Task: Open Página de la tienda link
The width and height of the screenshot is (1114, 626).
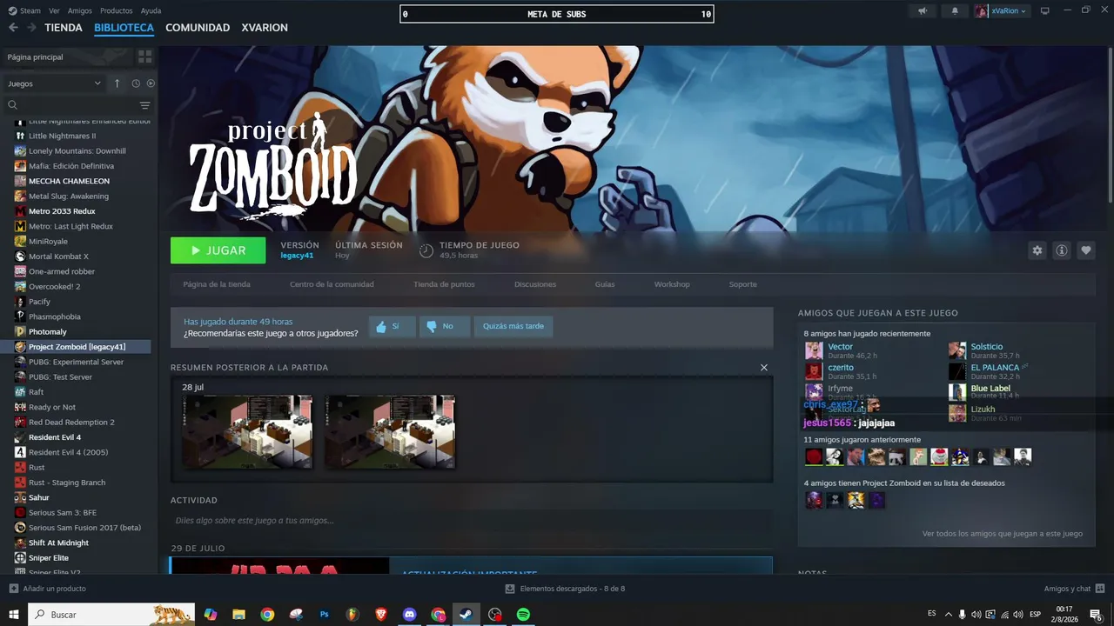Action: point(217,284)
